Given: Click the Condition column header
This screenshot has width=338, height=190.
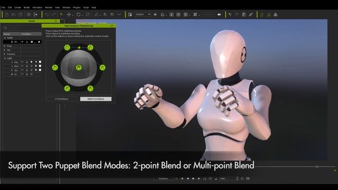Looking at the screenshot, I should click(31, 34).
